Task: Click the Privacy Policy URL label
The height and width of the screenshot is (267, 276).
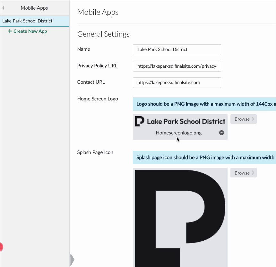Action: pos(97,66)
